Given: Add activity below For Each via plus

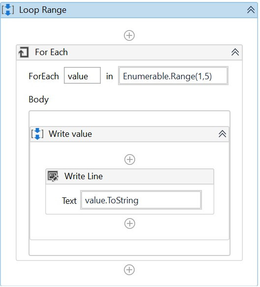Looking at the screenshot, I should (x=129, y=270).
